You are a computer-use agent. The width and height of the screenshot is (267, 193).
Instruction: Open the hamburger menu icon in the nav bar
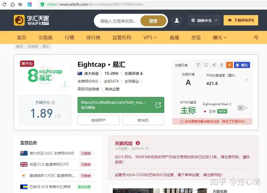tap(256, 37)
